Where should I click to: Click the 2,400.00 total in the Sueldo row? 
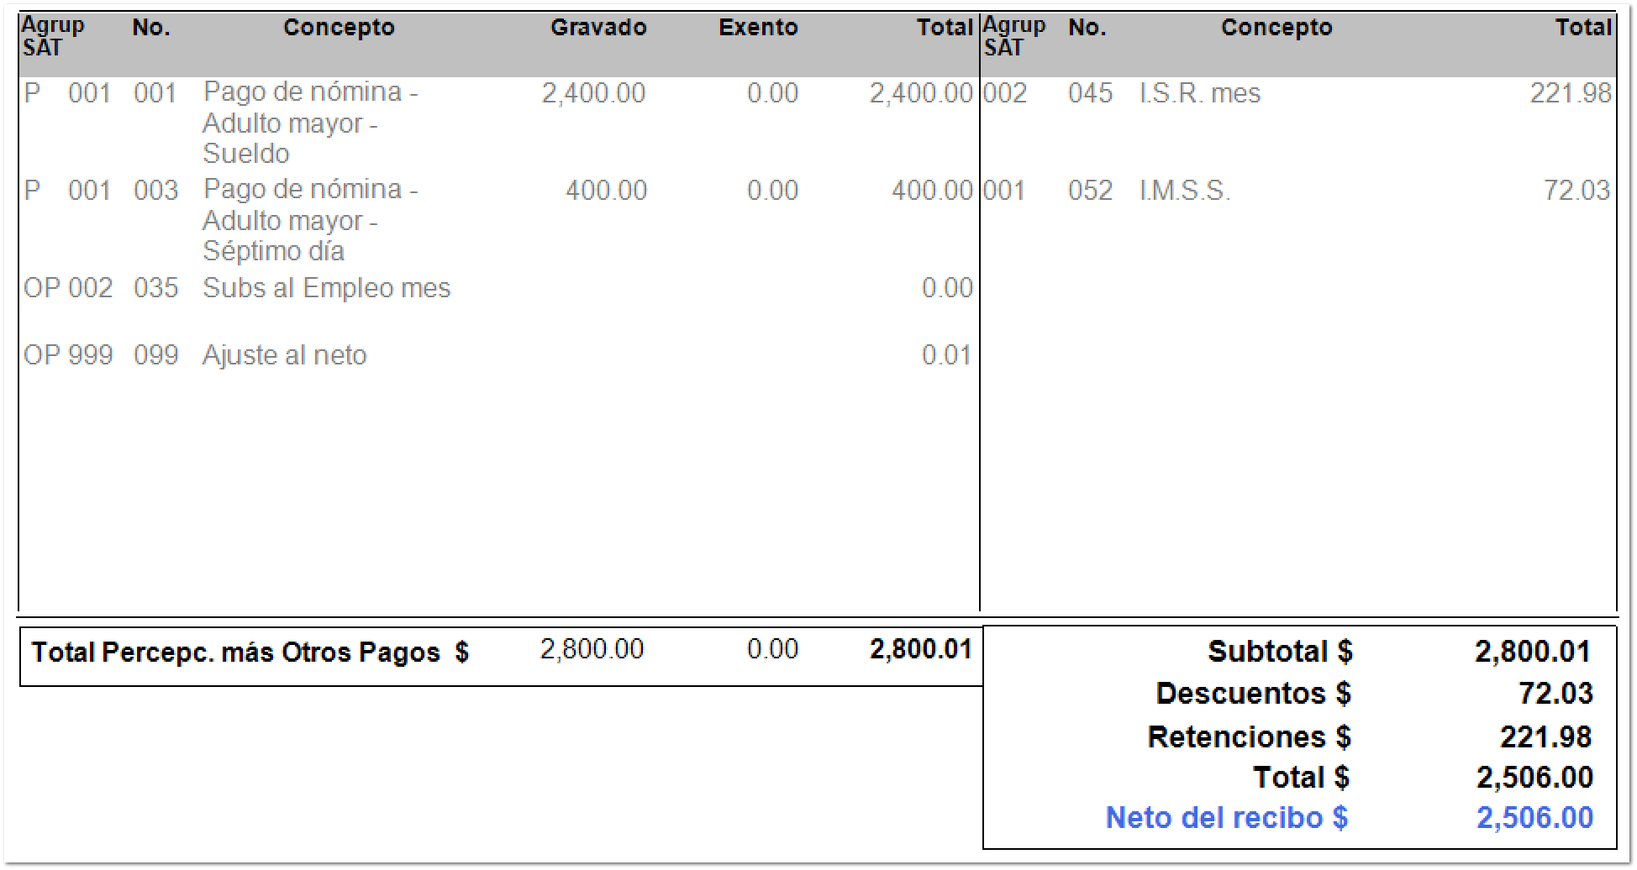coord(921,93)
